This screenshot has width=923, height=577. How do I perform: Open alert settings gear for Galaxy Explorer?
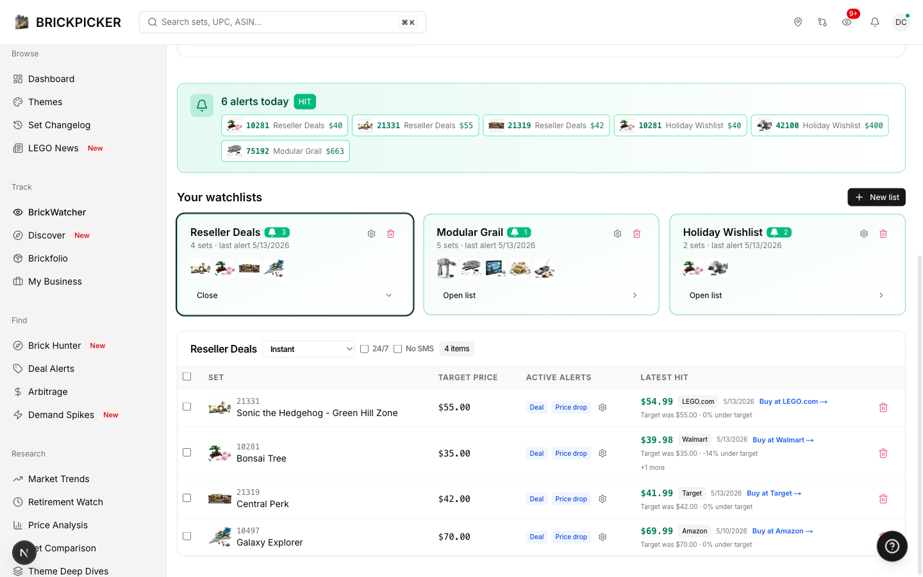click(x=603, y=537)
